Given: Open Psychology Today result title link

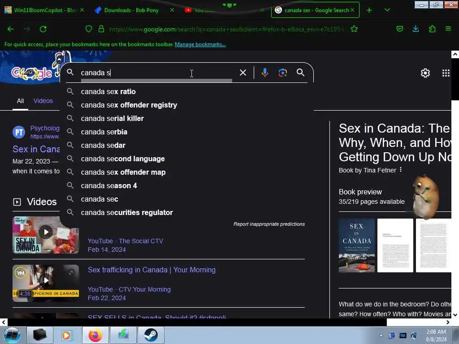Looking at the screenshot, I should point(36,149).
